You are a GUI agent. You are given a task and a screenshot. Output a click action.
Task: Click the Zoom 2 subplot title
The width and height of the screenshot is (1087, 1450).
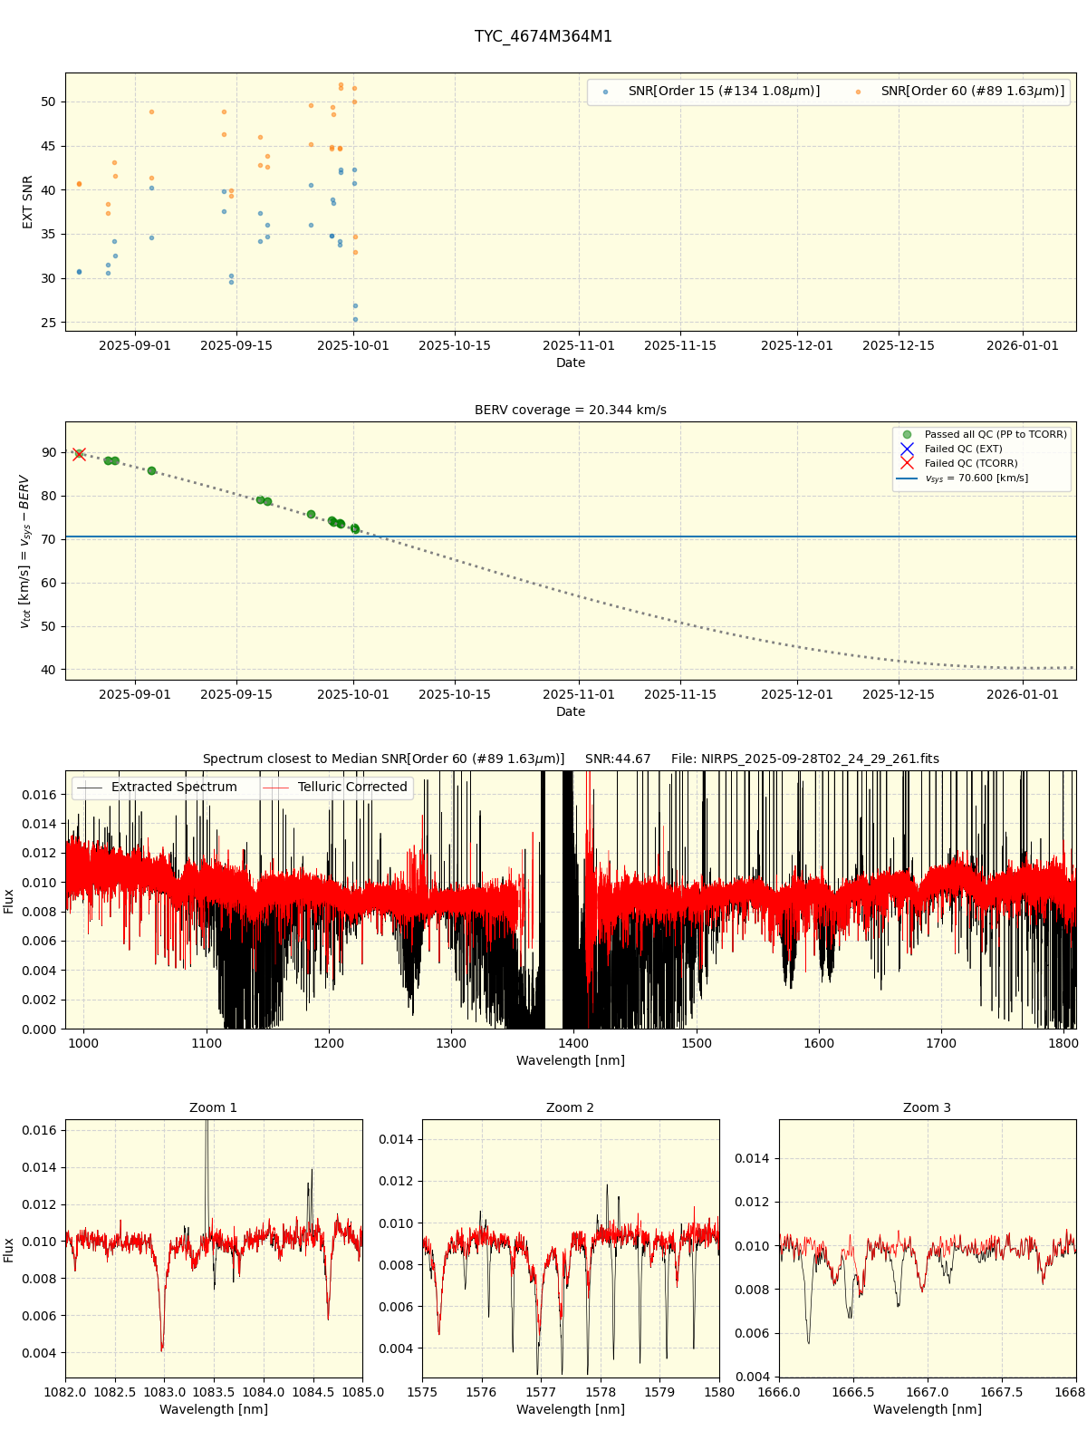click(570, 1108)
